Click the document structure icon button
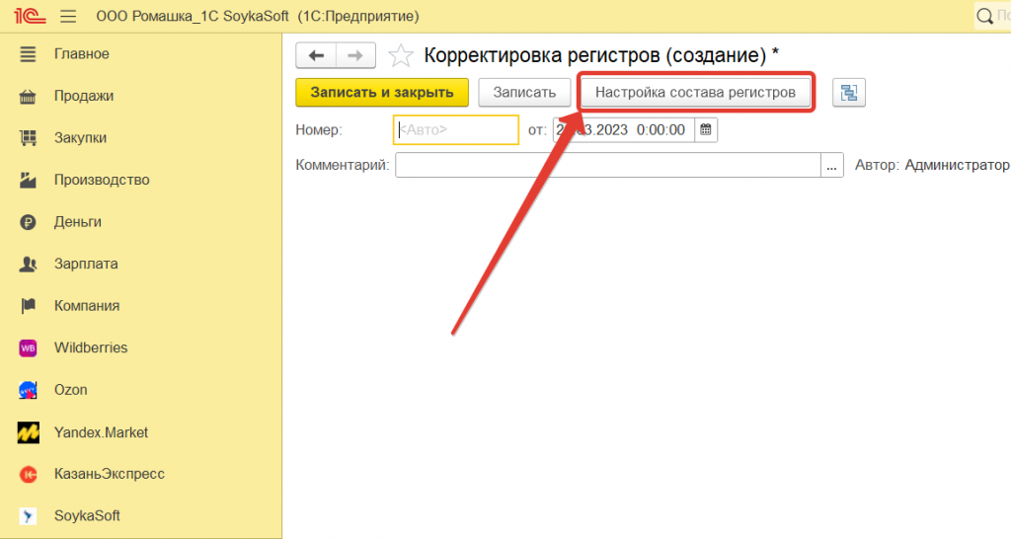 click(x=848, y=93)
